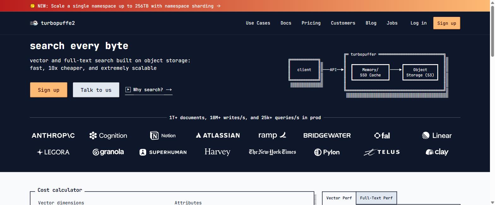Viewport: 495px width, 205px height.
Task: Click the hero Sign up button
Action: click(x=49, y=90)
